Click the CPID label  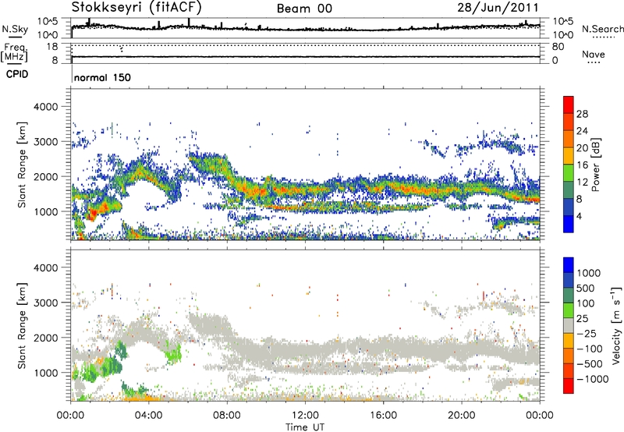coord(17,74)
